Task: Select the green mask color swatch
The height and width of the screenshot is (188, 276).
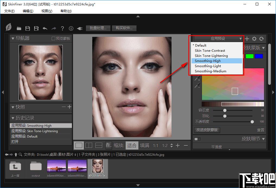Action: pos(250,56)
